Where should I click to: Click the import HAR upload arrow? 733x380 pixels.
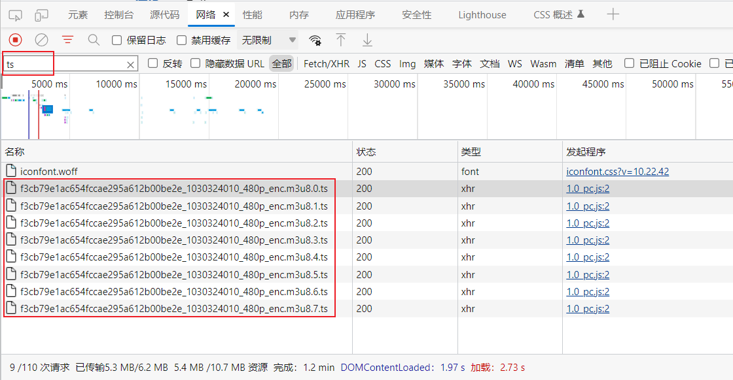click(341, 40)
